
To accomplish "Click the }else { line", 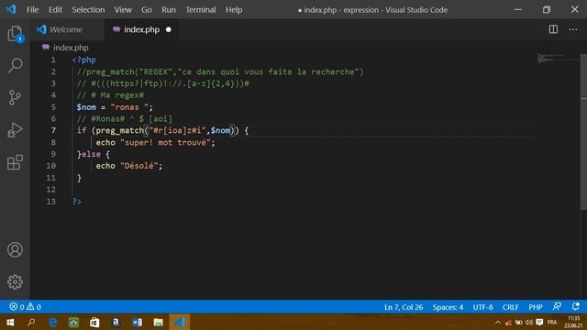I will pyautogui.click(x=94, y=154).
